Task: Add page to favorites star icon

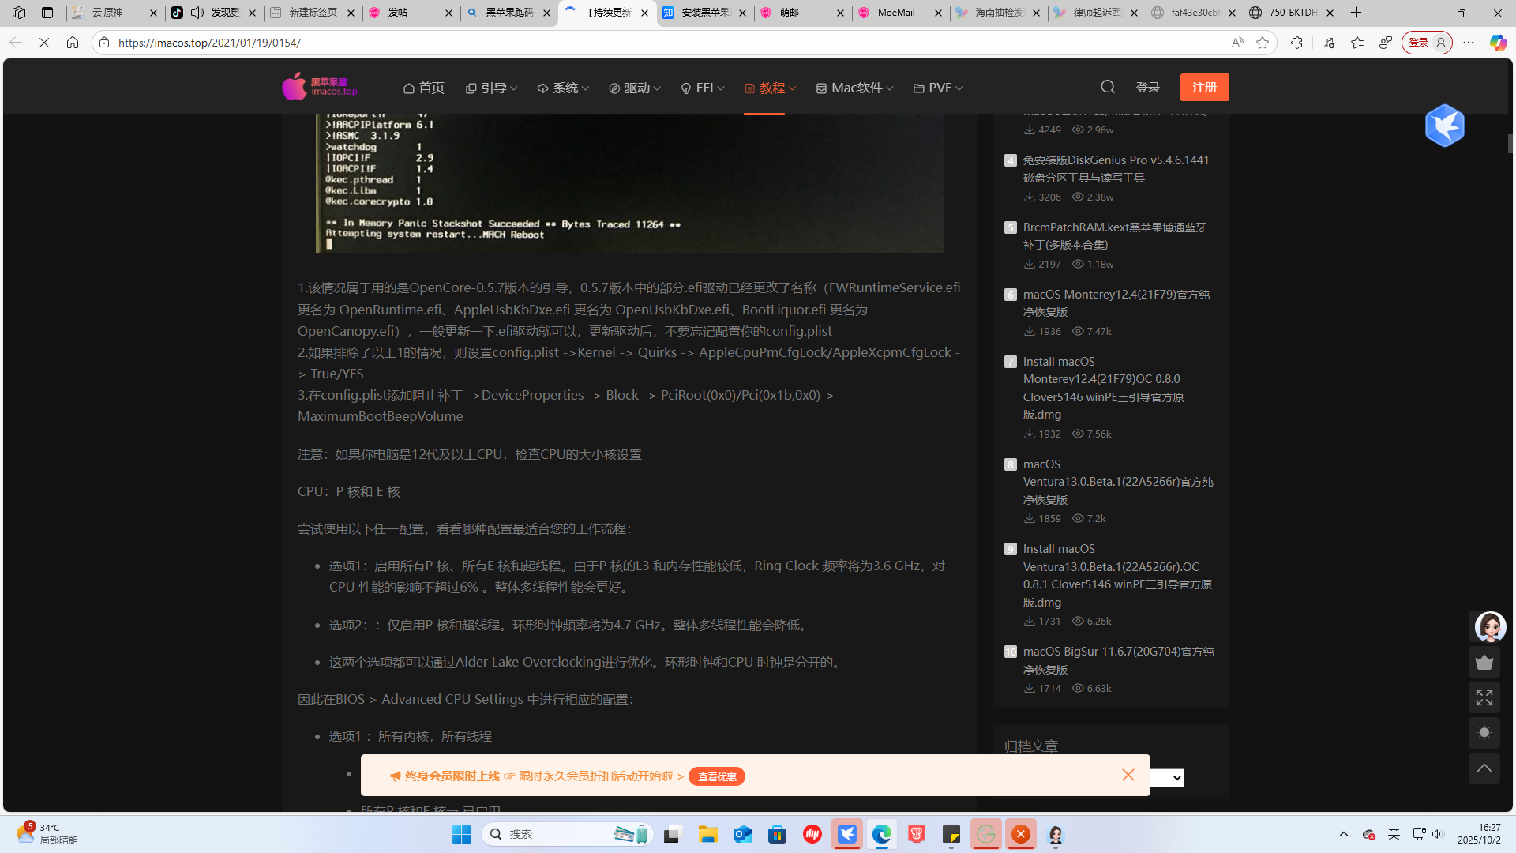Action: (x=1263, y=43)
